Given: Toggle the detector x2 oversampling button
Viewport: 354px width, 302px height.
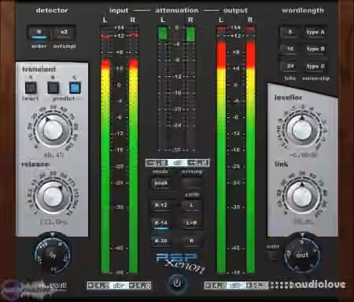Looking at the screenshot, I should point(64,33).
